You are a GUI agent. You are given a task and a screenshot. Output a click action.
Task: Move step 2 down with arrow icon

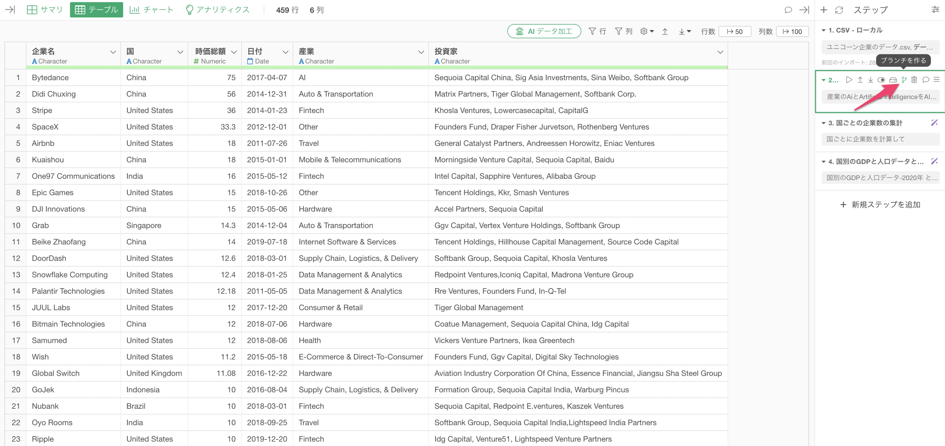click(870, 80)
